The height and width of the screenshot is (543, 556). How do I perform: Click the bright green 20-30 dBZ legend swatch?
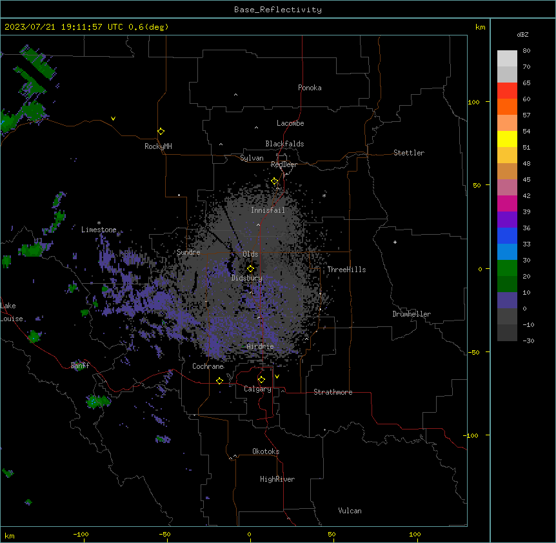point(507,268)
